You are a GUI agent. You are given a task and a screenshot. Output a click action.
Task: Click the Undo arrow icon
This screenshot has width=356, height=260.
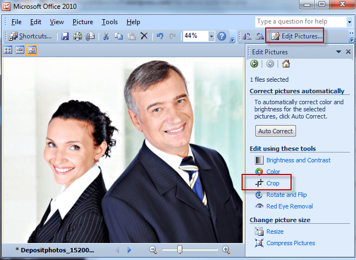160,36
